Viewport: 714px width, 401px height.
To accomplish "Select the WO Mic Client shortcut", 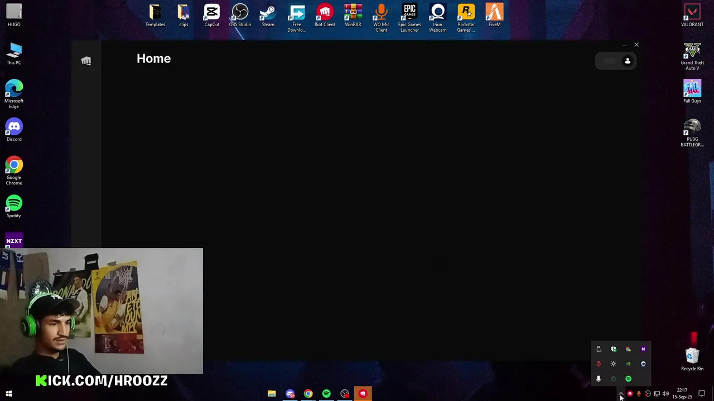I will point(381,18).
